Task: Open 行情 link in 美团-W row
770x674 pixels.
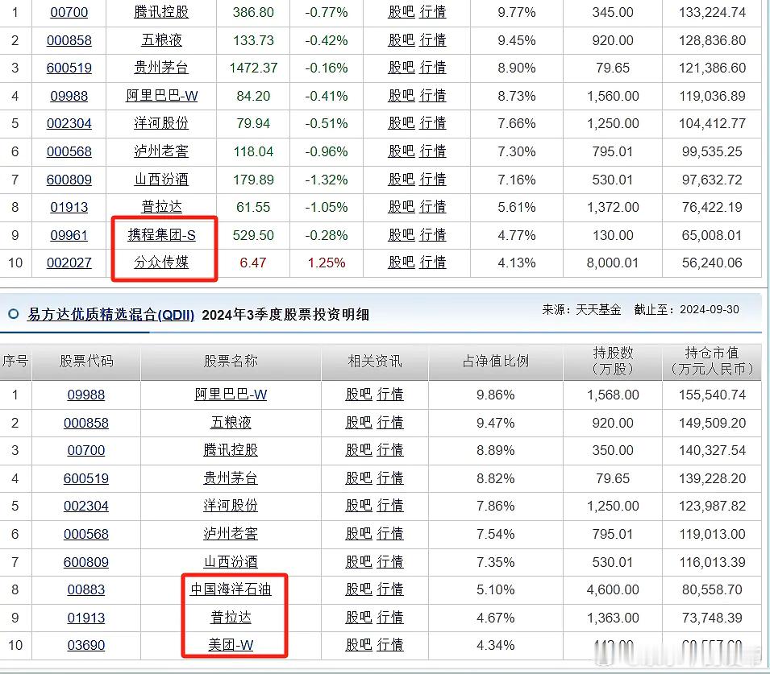Action: click(390, 645)
